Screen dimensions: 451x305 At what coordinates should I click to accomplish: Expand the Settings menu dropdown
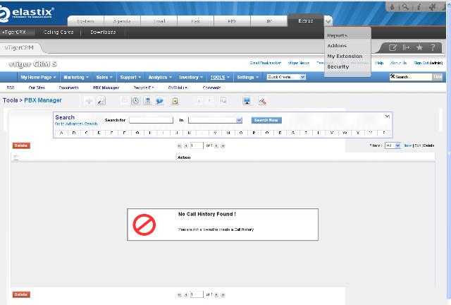click(x=247, y=76)
